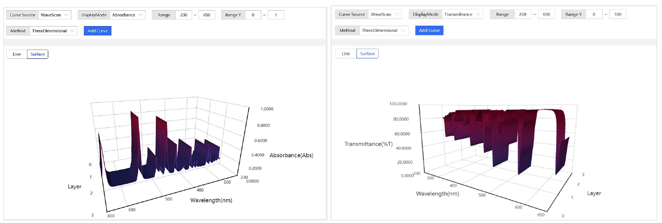Click Add Curve in Transmittance panel
The image size is (662, 223).
point(429,31)
